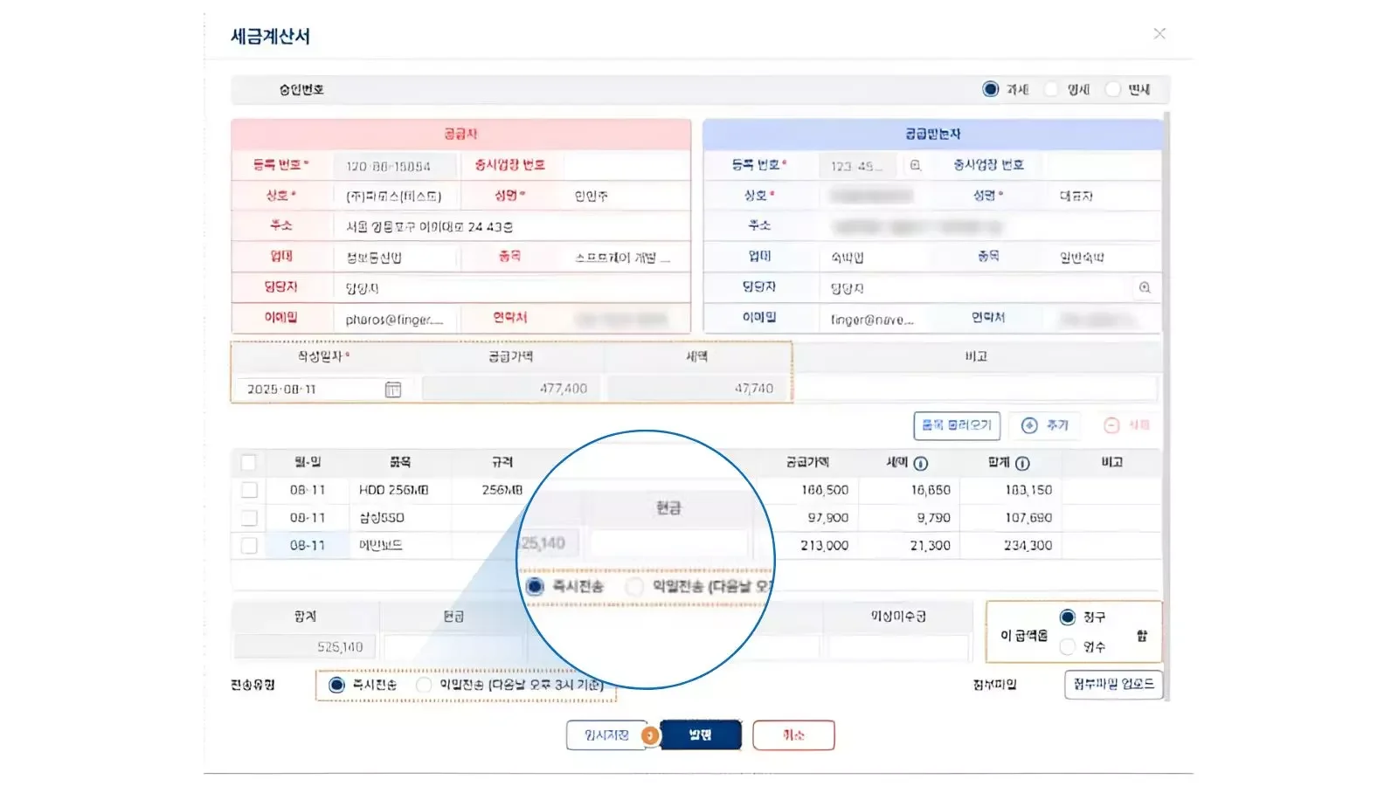The width and height of the screenshot is (1398, 786).
Task: Check the 삼성SSD row checkbox
Action: (249, 517)
